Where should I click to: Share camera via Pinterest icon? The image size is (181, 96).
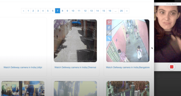pyautogui.click(x=109, y=22)
